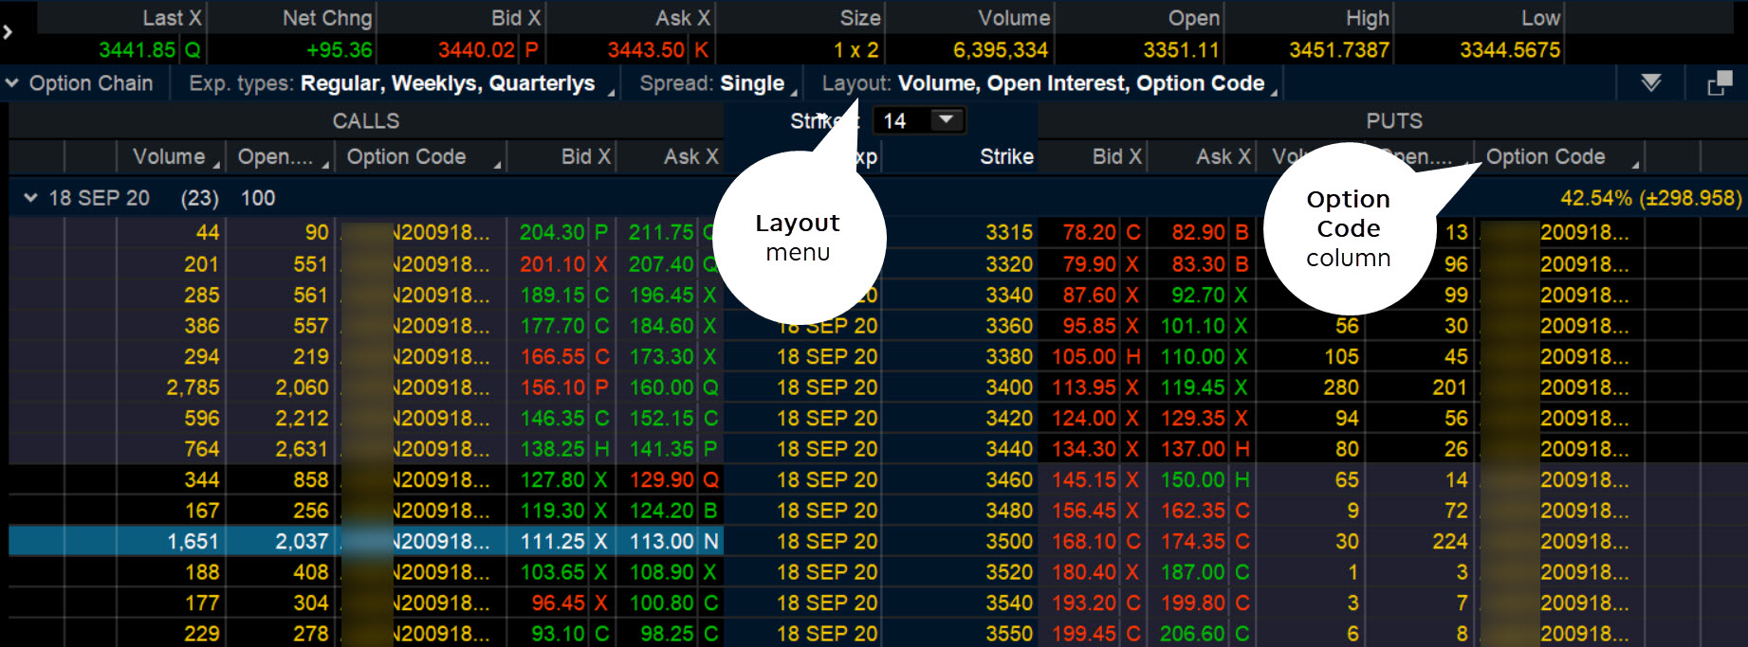Sort by calls Volume column header
This screenshot has height=647, width=1748.
170,156
